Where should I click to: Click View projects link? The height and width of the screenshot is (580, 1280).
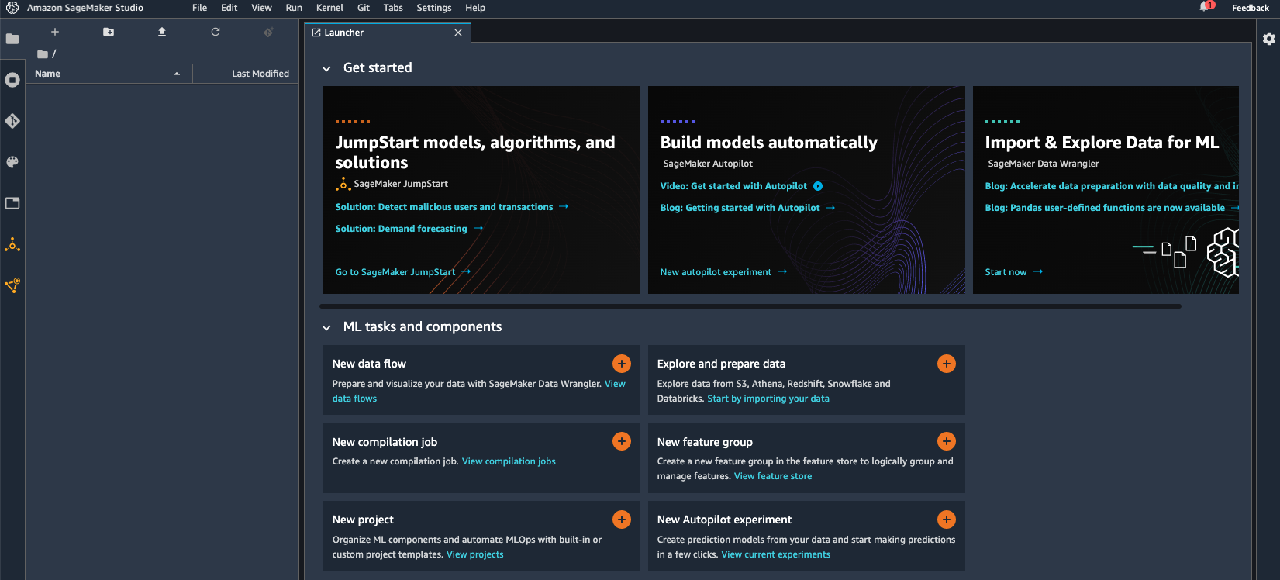point(474,554)
